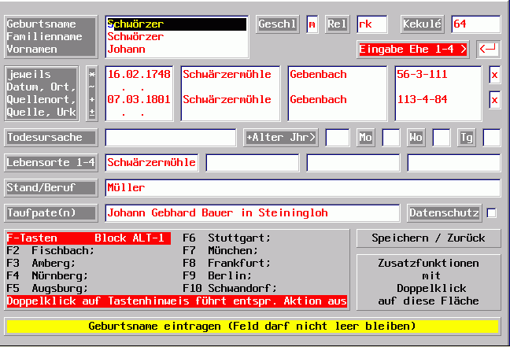Toggle the Datenschutz checkbox
Screen dimensions: 510x347
(x=492, y=213)
